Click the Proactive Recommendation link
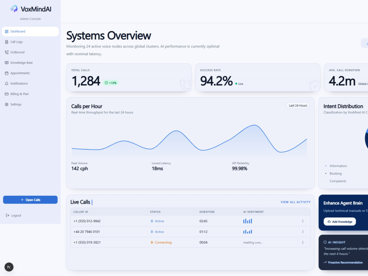 (343, 262)
